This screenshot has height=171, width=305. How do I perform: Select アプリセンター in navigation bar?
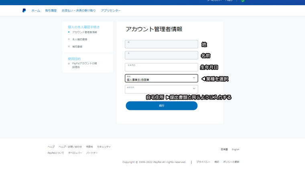pyautogui.click(x=111, y=11)
